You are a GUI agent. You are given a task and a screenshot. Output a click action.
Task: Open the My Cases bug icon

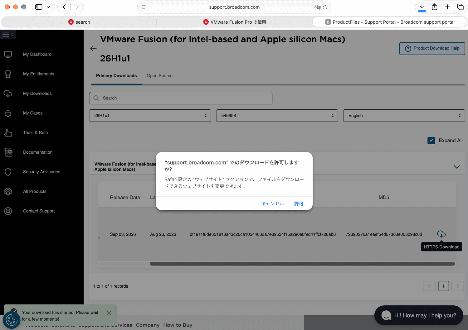[8, 113]
